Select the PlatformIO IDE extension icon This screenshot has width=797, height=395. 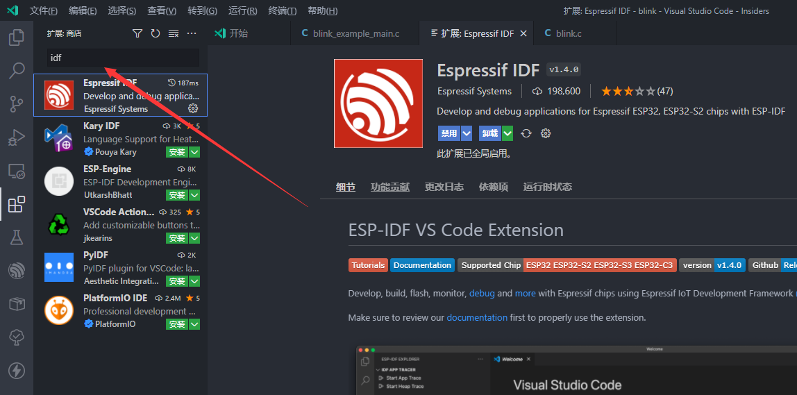pos(59,310)
